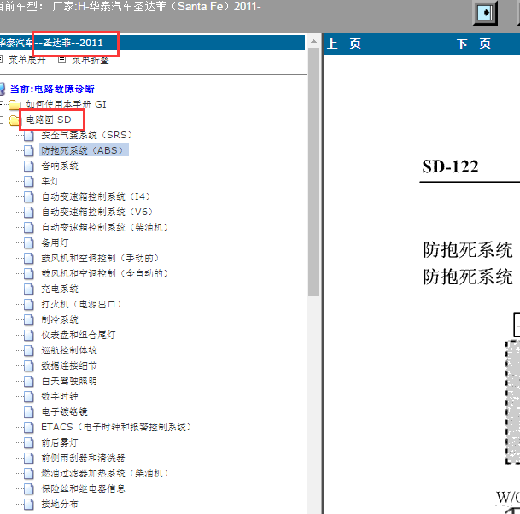The image size is (520, 514).
Task: Open 车灯 entry
Action: (x=50, y=181)
